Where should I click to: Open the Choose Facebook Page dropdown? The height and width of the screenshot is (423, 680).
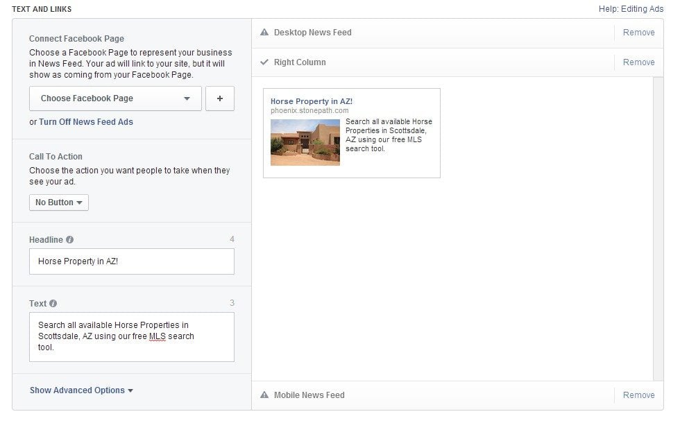pyautogui.click(x=115, y=98)
